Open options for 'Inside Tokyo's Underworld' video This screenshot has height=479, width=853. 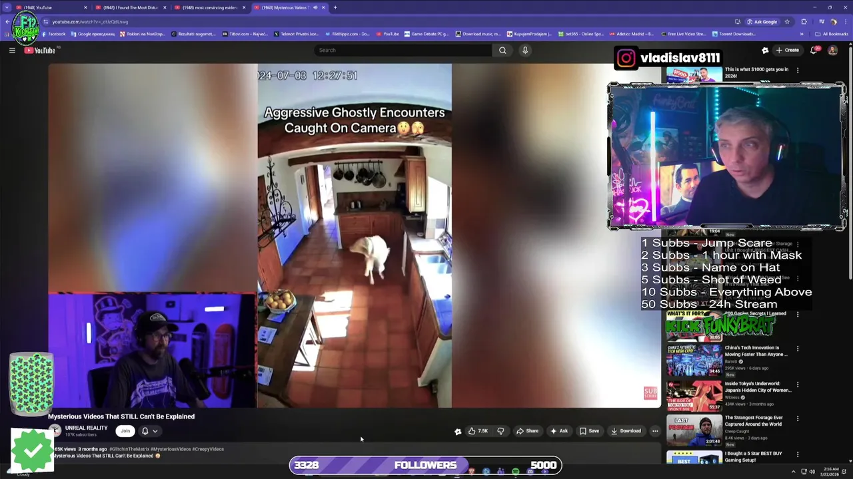click(x=798, y=385)
